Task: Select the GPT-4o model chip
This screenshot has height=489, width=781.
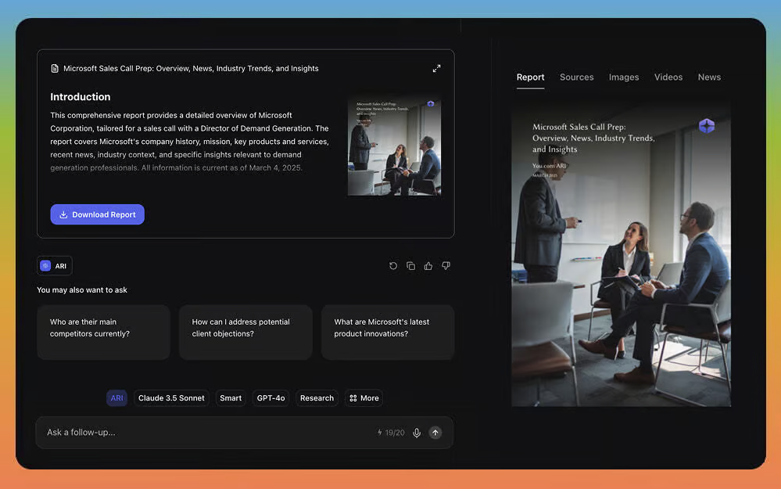Action: (270, 397)
